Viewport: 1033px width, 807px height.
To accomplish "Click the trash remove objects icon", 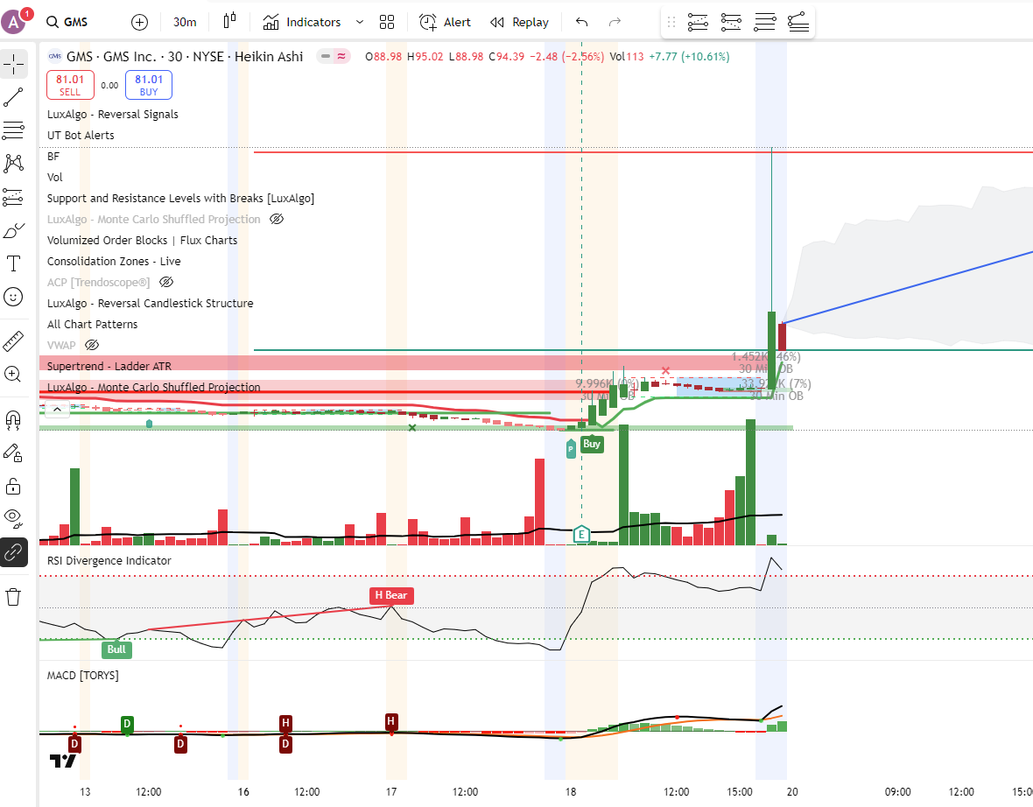I will [x=13, y=597].
